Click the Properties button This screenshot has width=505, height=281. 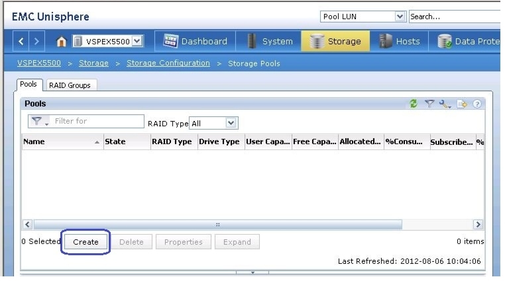184,242
